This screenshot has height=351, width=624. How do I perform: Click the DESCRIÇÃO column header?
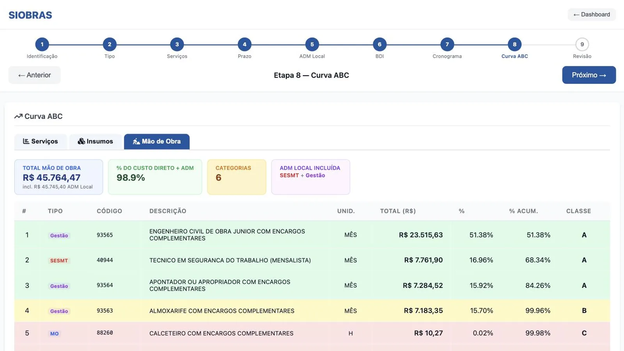coord(168,211)
